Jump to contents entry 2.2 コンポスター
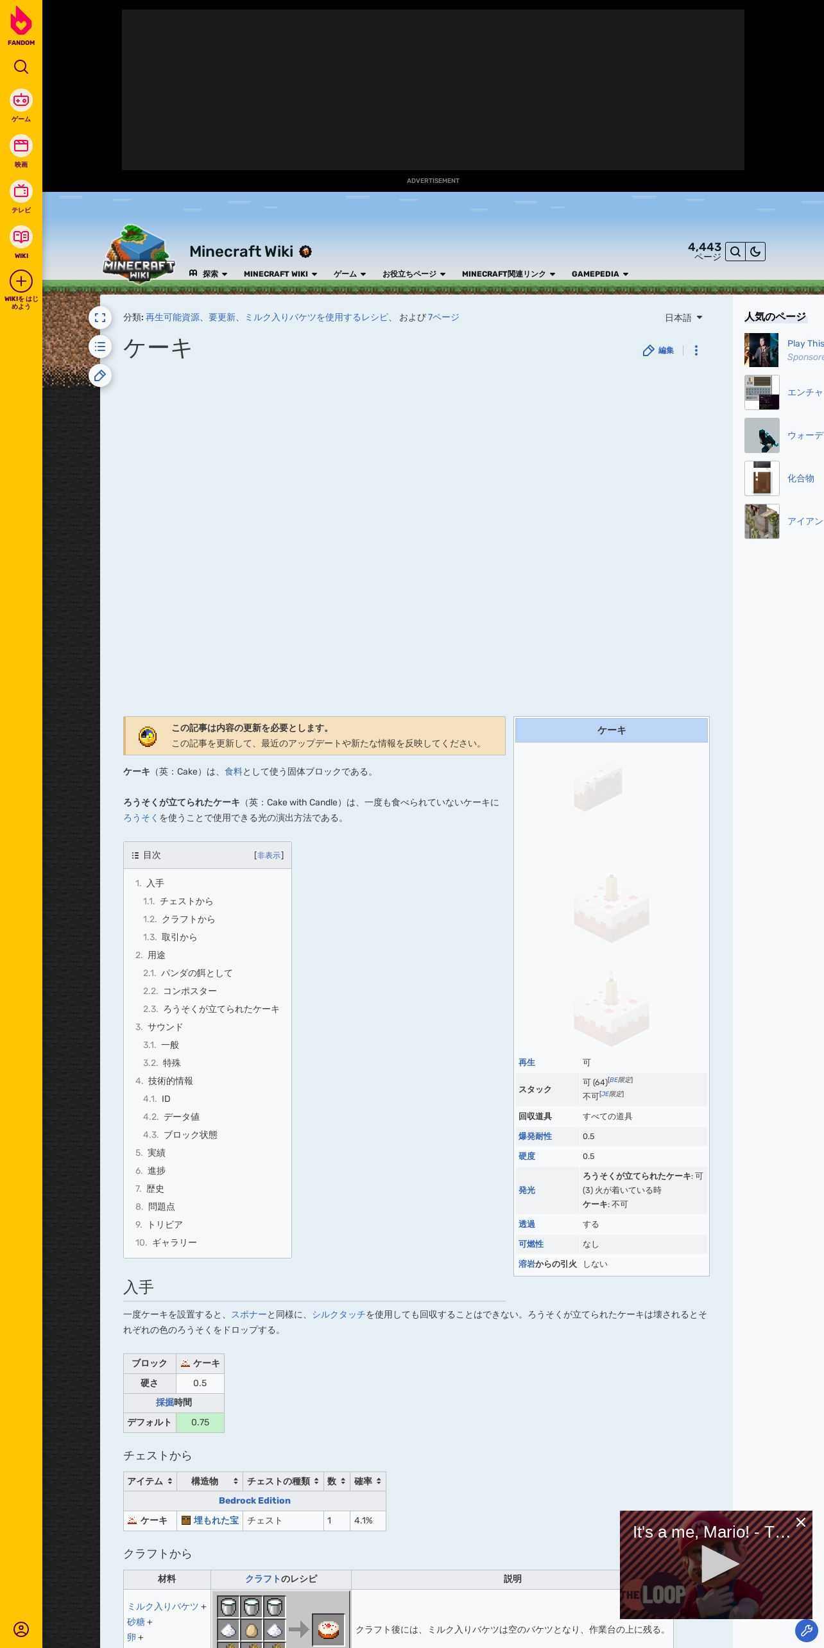 click(180, 991)
